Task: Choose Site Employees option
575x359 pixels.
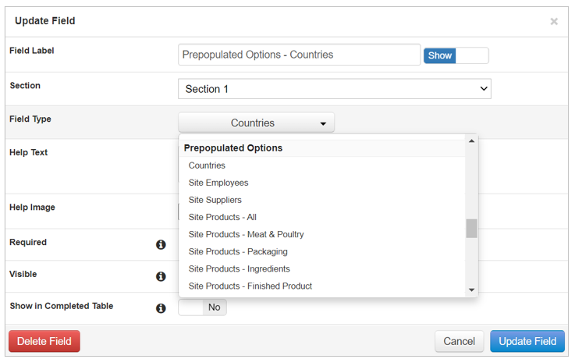Action: tap(218, 183)
